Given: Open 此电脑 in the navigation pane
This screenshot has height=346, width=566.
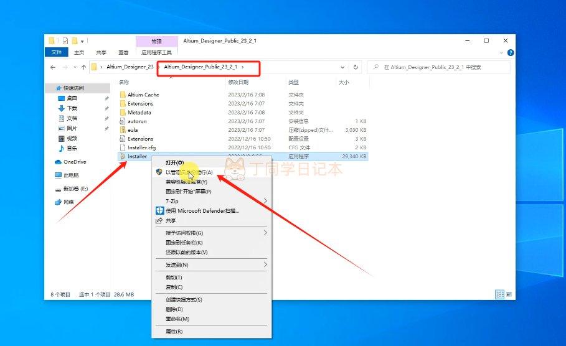Looking at the screenshot, I should click(x=71, y=175).
